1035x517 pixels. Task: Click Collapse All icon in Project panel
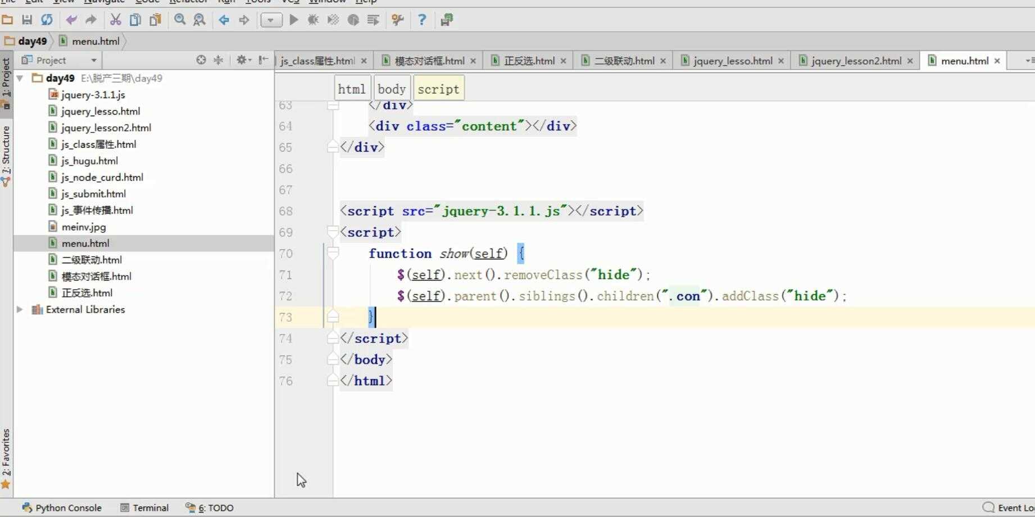pos(219,60)
